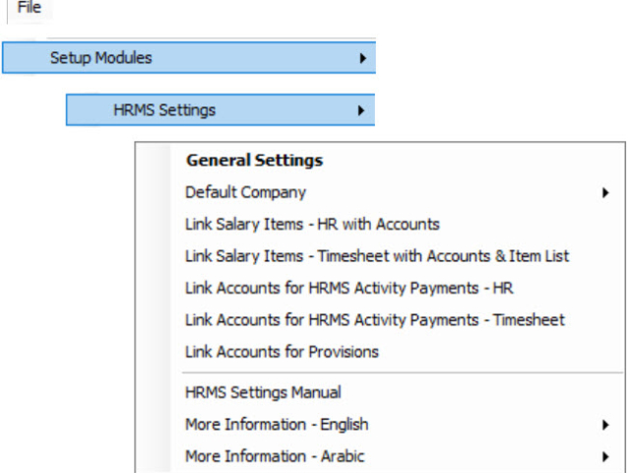
Task: Open Link Salary Items - HR with Accounts
Action: click(312, 224)
